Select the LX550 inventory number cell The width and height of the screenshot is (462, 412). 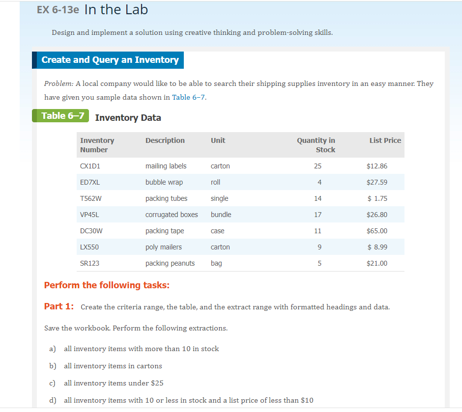click(89, 247)
